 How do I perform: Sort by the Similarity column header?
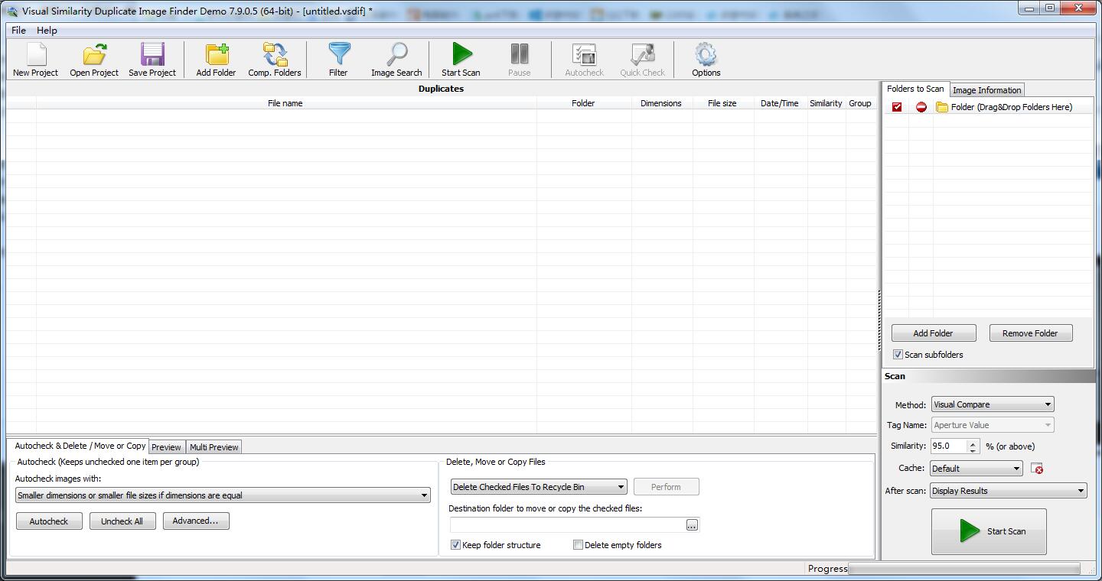pos(826,103)
